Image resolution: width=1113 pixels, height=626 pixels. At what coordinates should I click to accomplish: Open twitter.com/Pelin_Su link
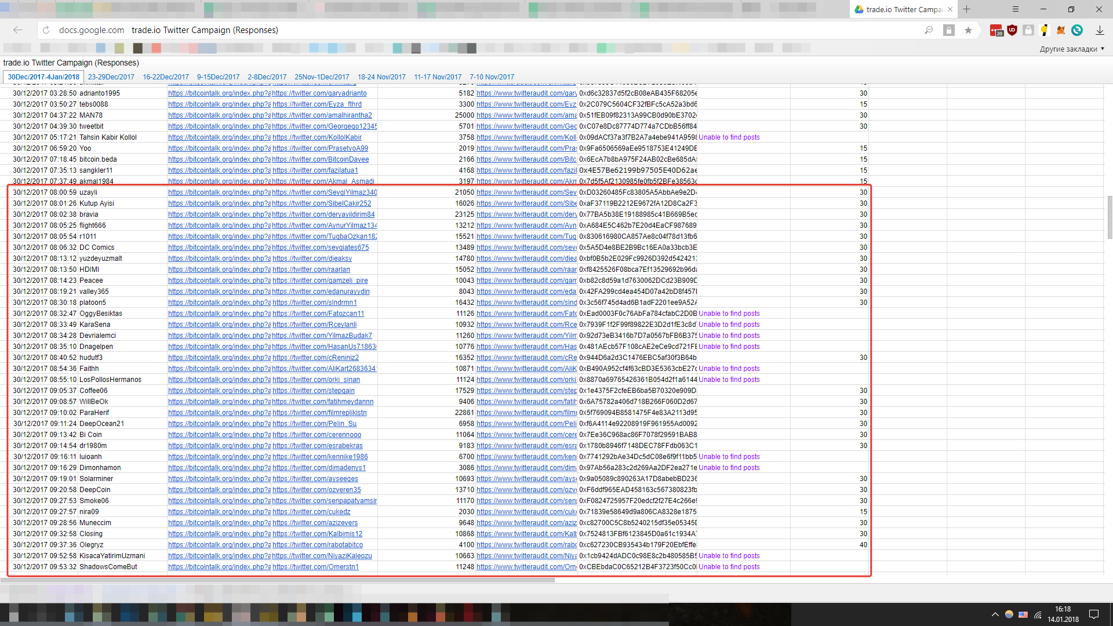point(315,424)
